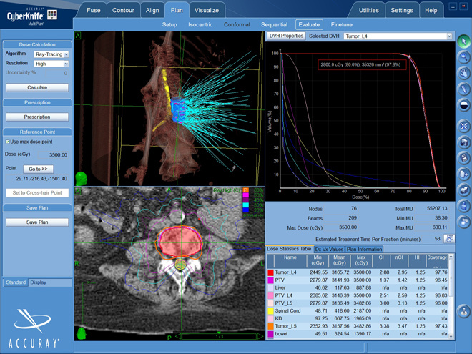Click the Mean (cGy) column header

point(339,261)
